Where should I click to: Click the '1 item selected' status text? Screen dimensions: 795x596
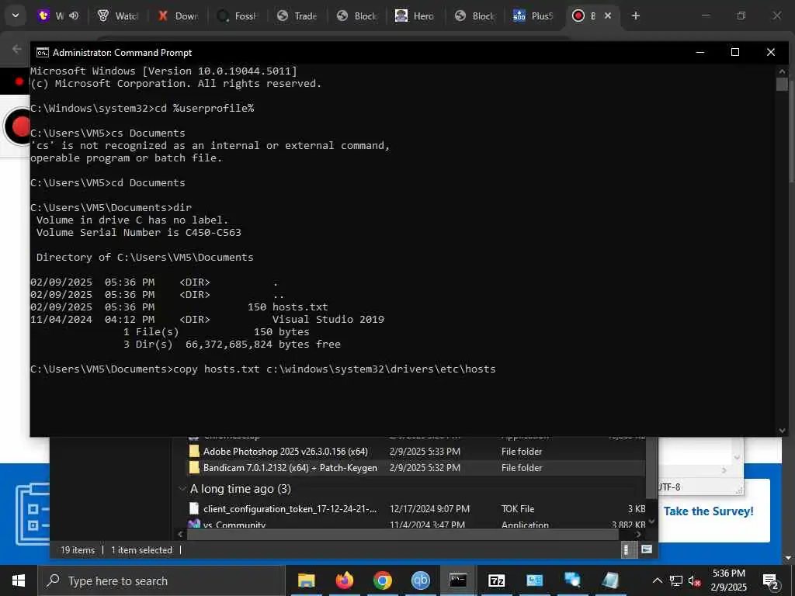click(x=141, y=550)
